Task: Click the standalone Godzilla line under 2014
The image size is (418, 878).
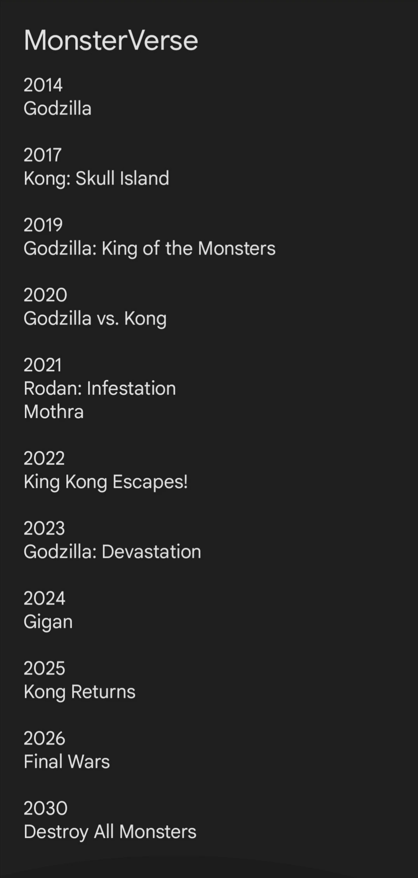Action: click(57, 109)
